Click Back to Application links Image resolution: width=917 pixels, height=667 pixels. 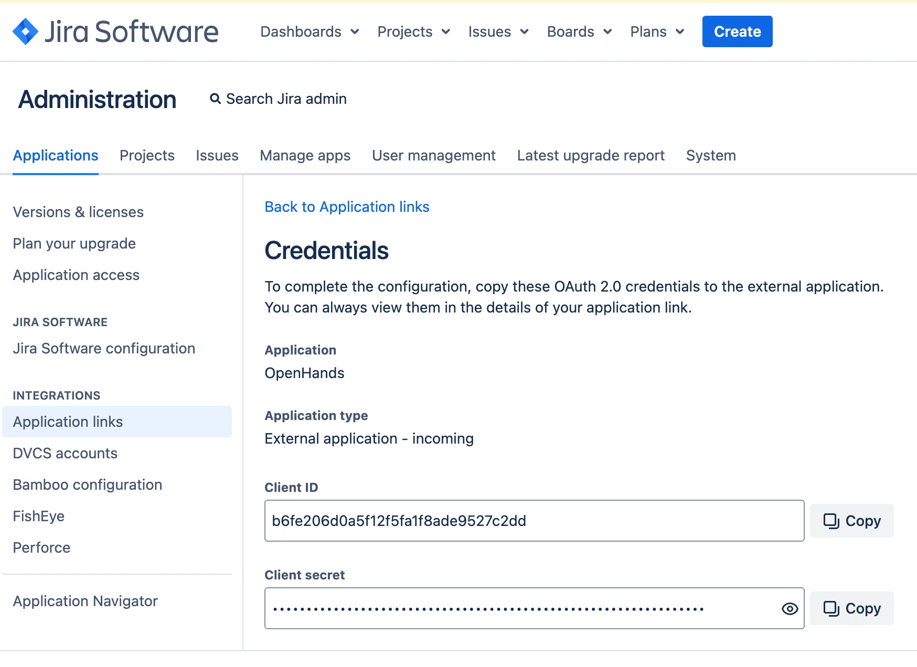tap(347, 207)
